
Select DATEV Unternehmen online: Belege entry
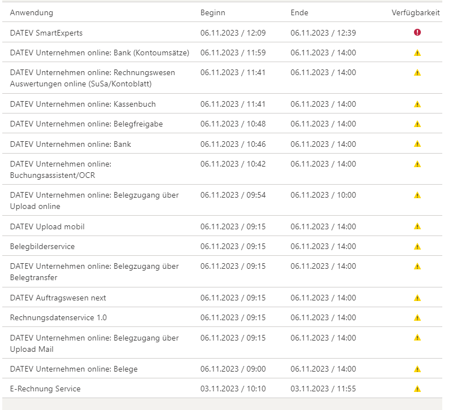(74, 369)
